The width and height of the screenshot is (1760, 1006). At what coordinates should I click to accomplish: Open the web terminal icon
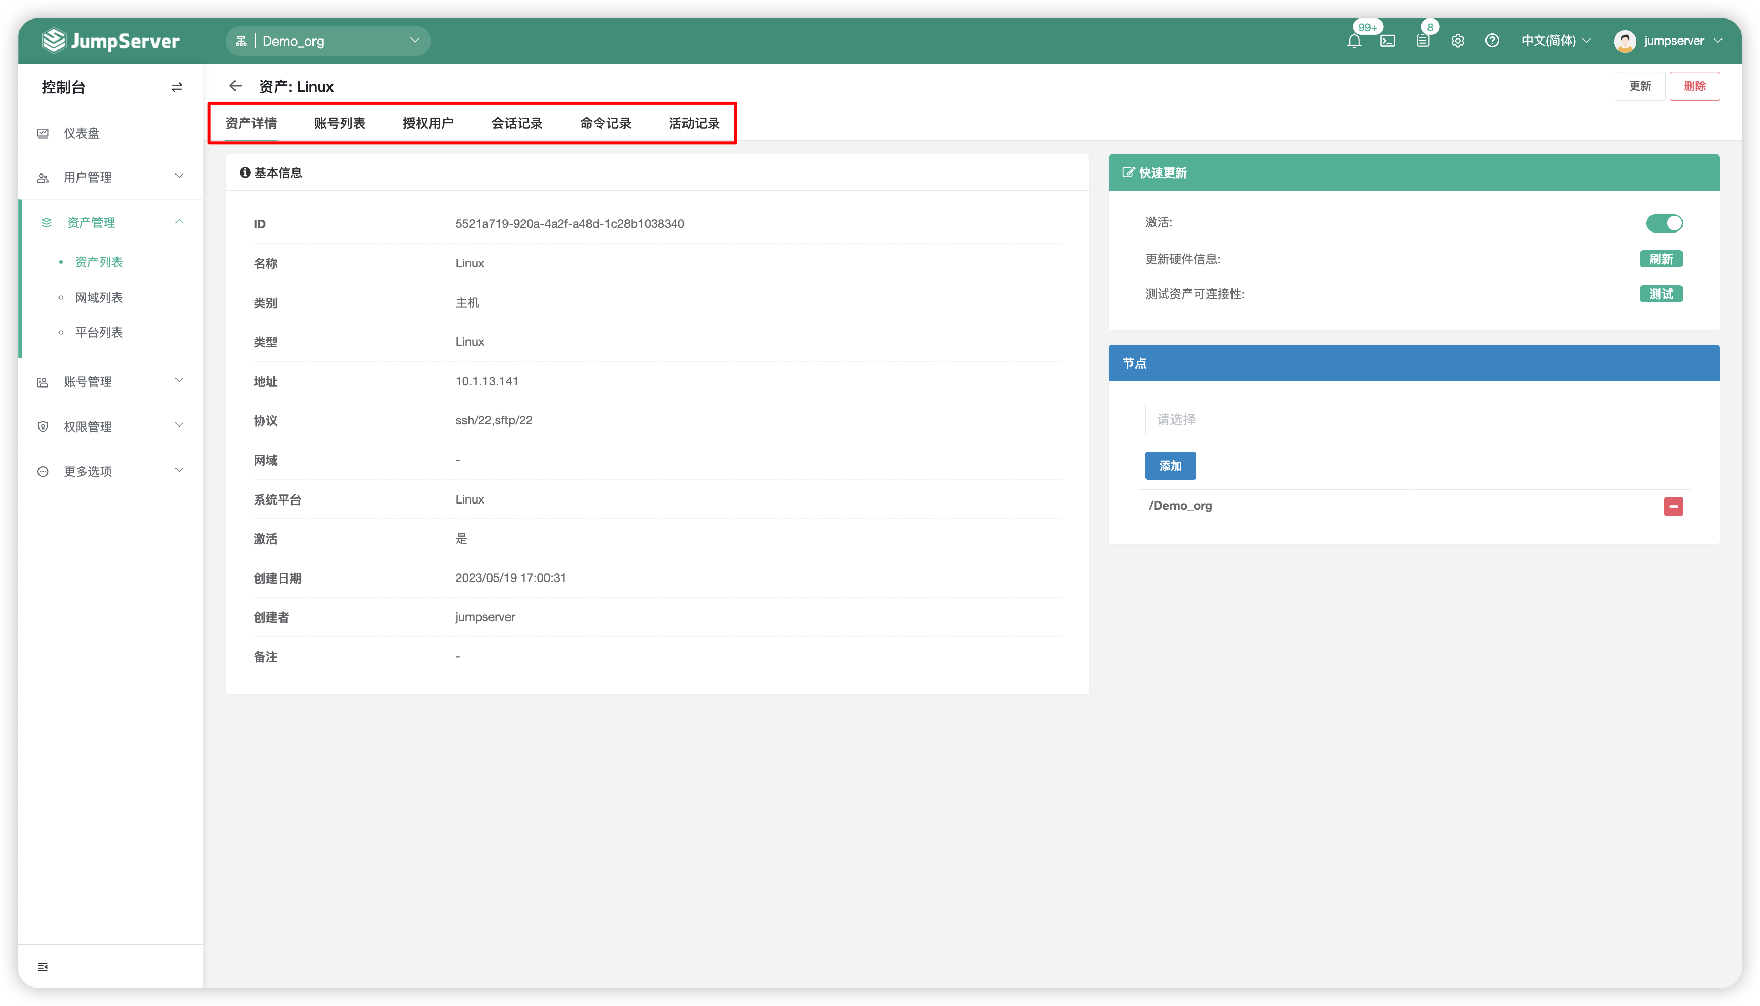pos(1387,41)
